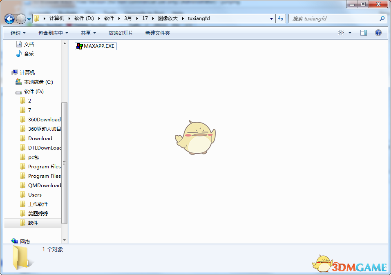This screenshot has width=391, height=275.
Task: Select the 美图秀秀 folder in tree
Action: tap(38, 213)
